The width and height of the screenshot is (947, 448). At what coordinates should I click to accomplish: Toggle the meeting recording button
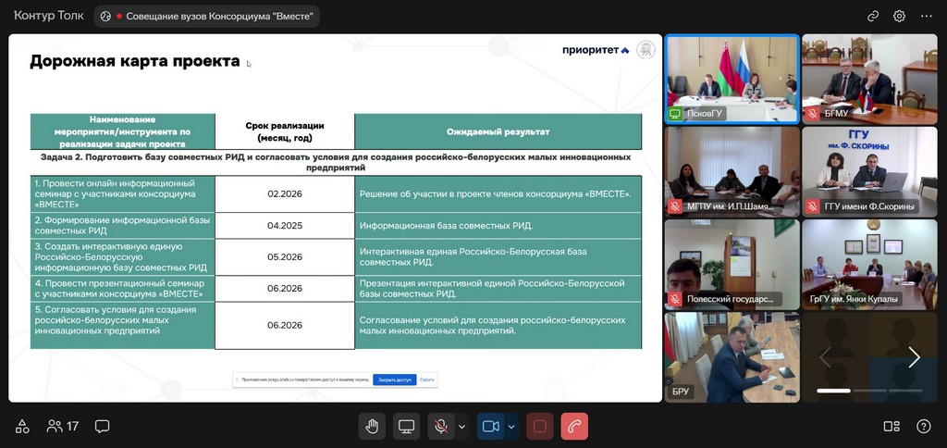click(540, 427)
